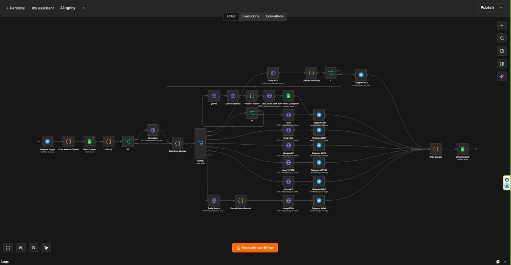
Task: Select the Telegram LENA node
Action: pos(319,130)
